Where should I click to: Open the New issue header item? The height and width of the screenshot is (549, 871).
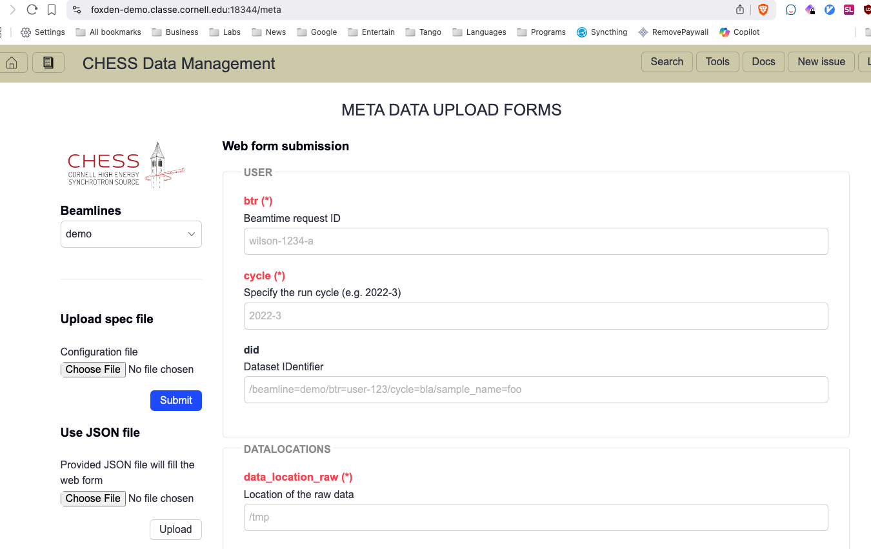click(821, 62)
